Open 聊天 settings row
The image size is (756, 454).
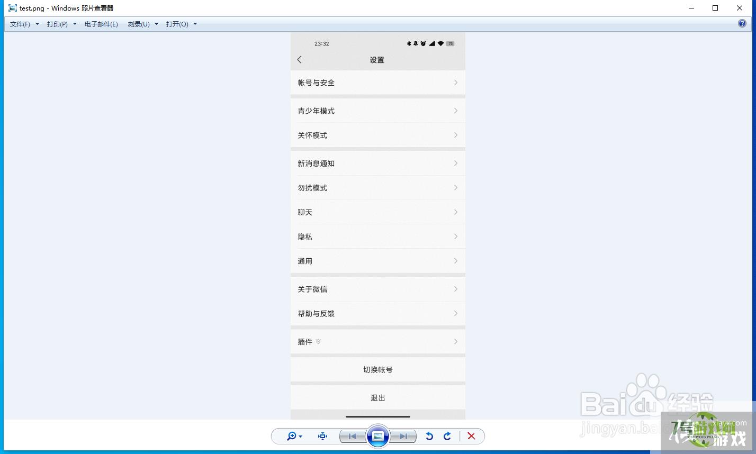tap(377, 212)
